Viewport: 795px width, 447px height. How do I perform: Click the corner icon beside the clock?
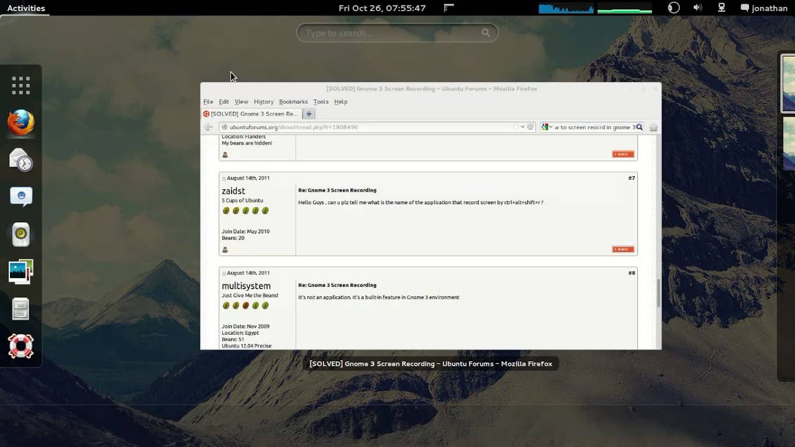pyautogui.click(x=449, y=8)
